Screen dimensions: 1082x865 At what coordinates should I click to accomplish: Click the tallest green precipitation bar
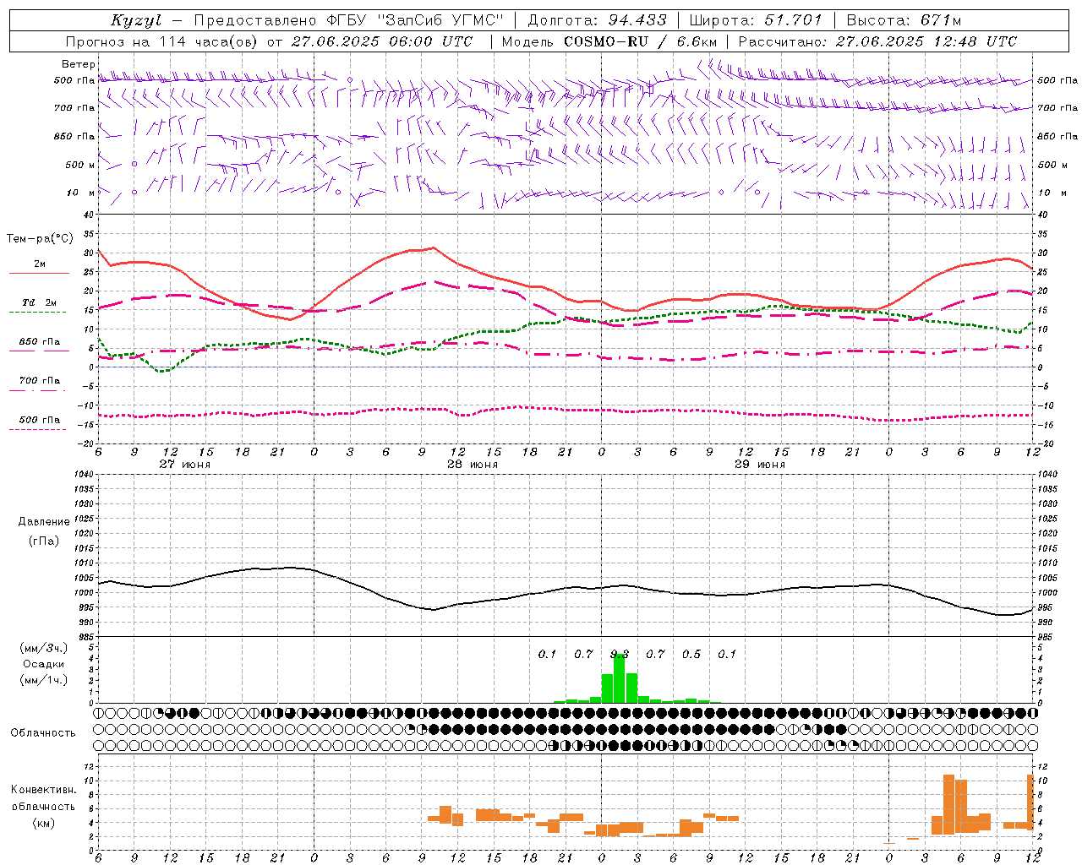click(620, 678)
